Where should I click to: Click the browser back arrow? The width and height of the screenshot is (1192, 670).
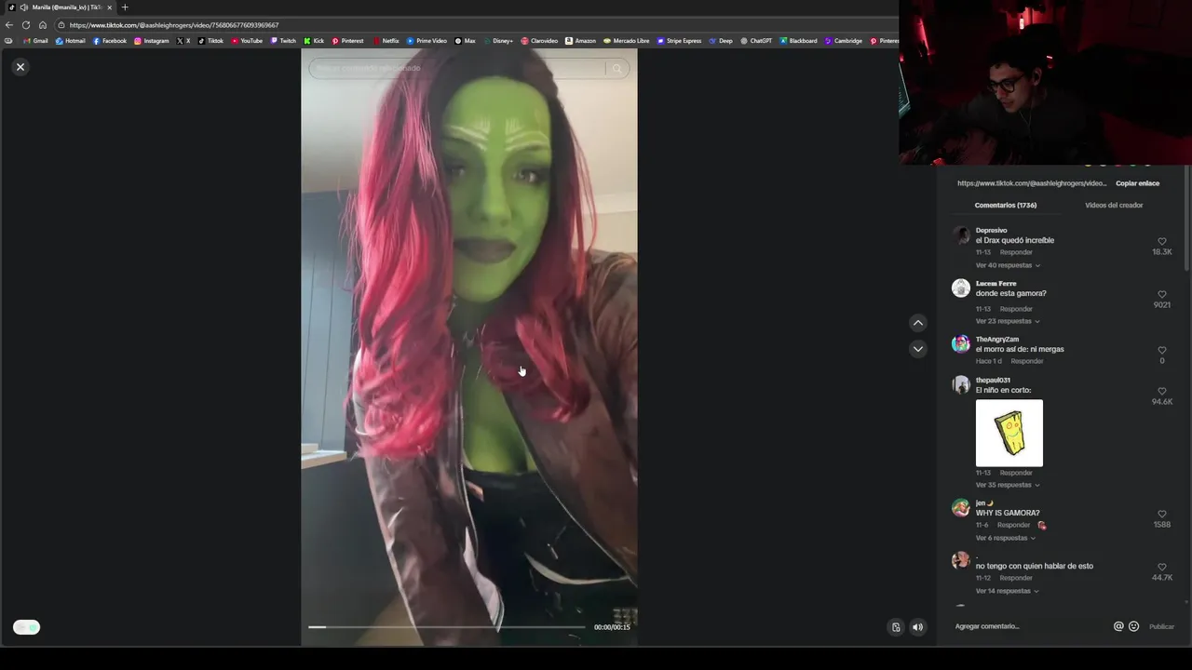9,25
